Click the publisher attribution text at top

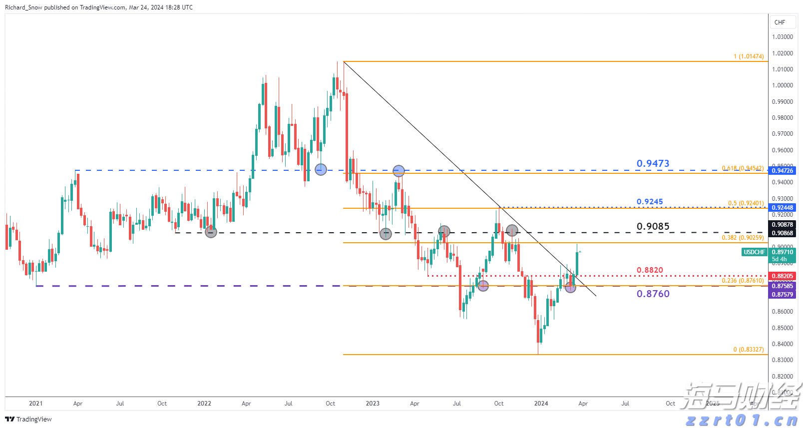click(x=99, y=7)
